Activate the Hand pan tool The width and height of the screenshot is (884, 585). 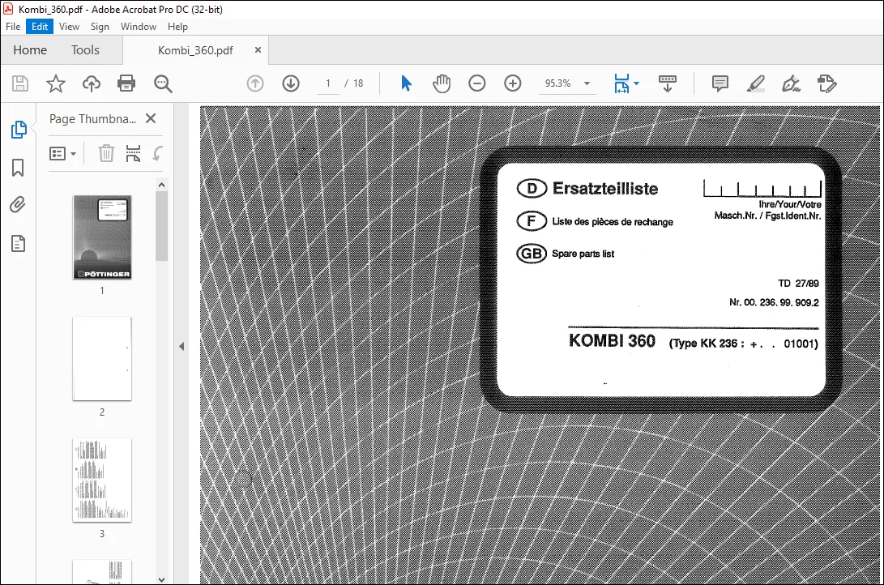(442, 83)
